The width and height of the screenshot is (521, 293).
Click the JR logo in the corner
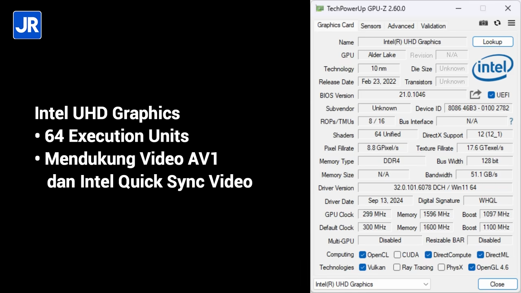point(27,25)
